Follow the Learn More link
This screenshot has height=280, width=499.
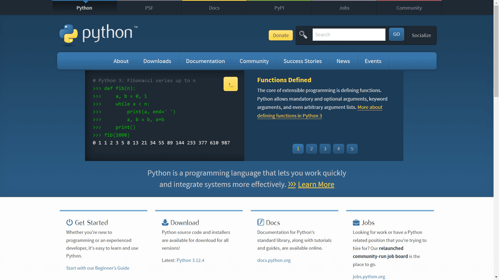coord(316,184)
